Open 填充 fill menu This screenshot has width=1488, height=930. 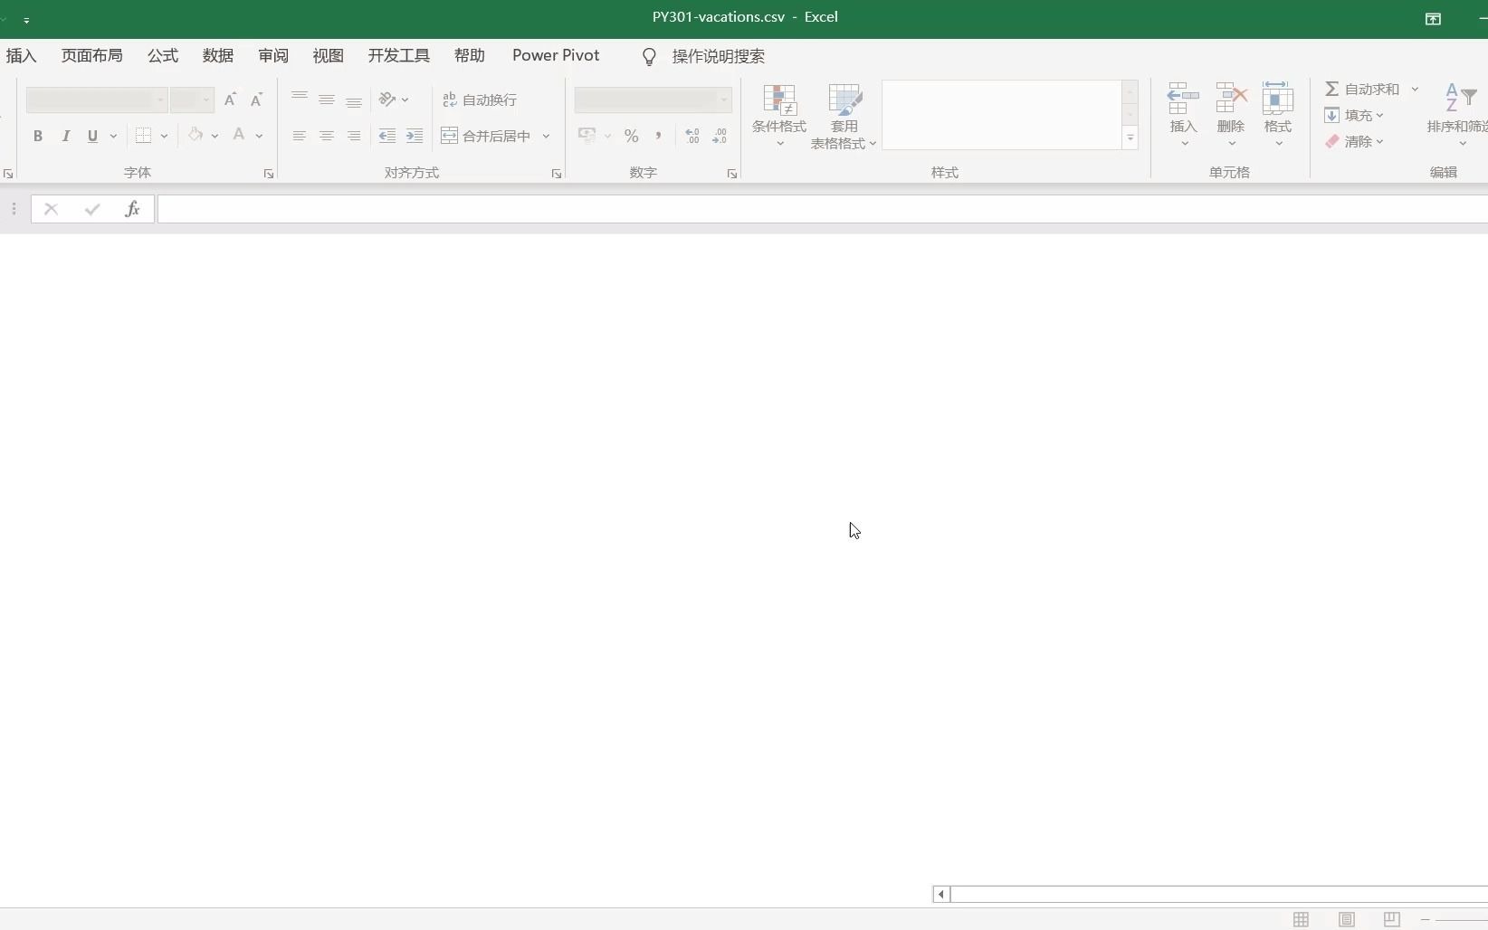tap(1354, 115)
